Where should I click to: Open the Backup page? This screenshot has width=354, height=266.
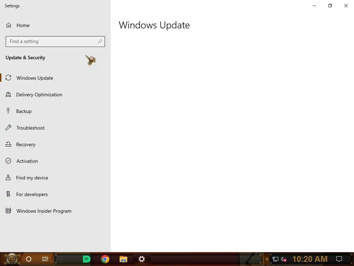coord(55,111)
